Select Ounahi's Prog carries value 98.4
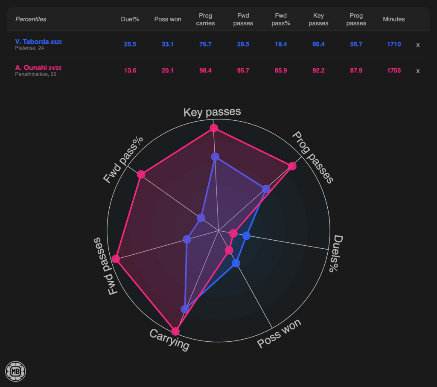437x387 pixels. click(205, 70)
